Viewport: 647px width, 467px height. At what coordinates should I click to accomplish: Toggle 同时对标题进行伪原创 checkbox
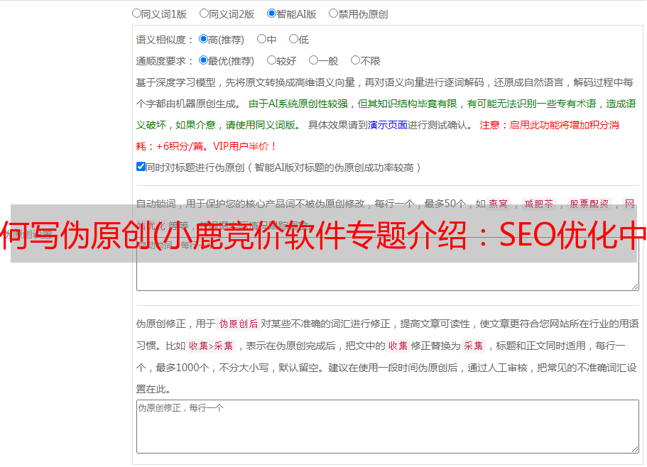point(141,167)
